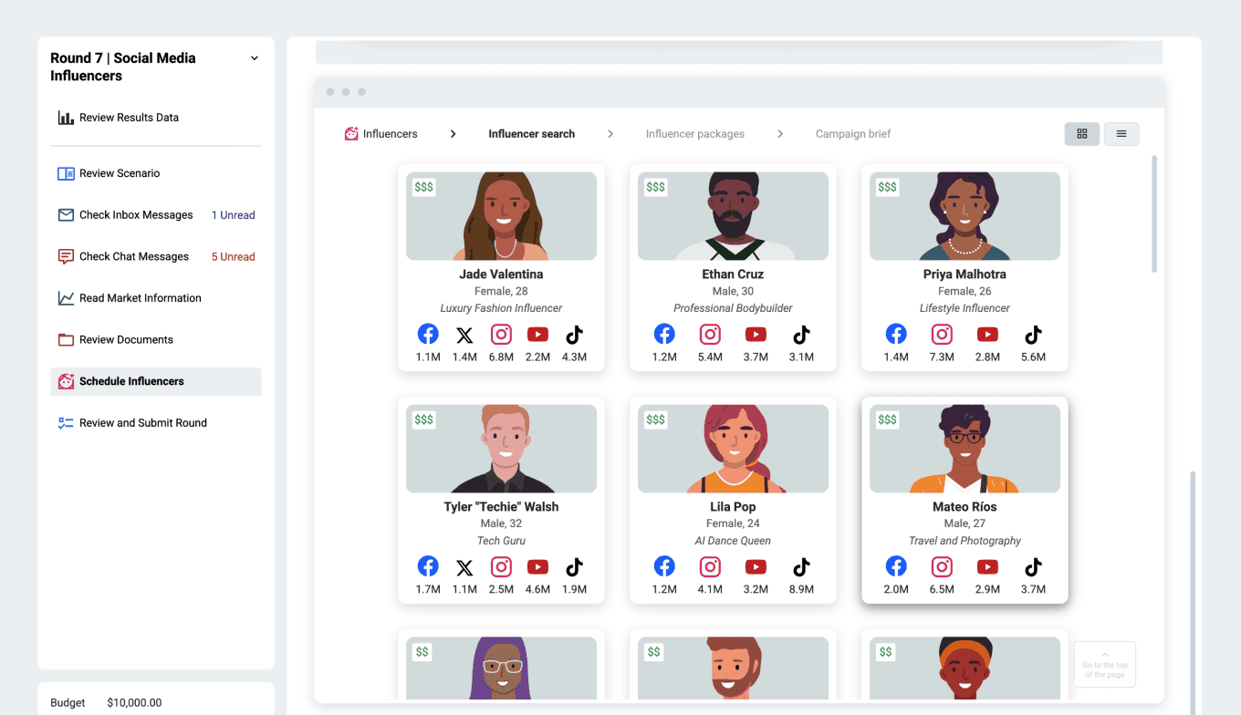The width and height of the screenshot is (1241, 715).
Task: Click Mateo Ríos's YouTube icon
Action: coord(987,567)
